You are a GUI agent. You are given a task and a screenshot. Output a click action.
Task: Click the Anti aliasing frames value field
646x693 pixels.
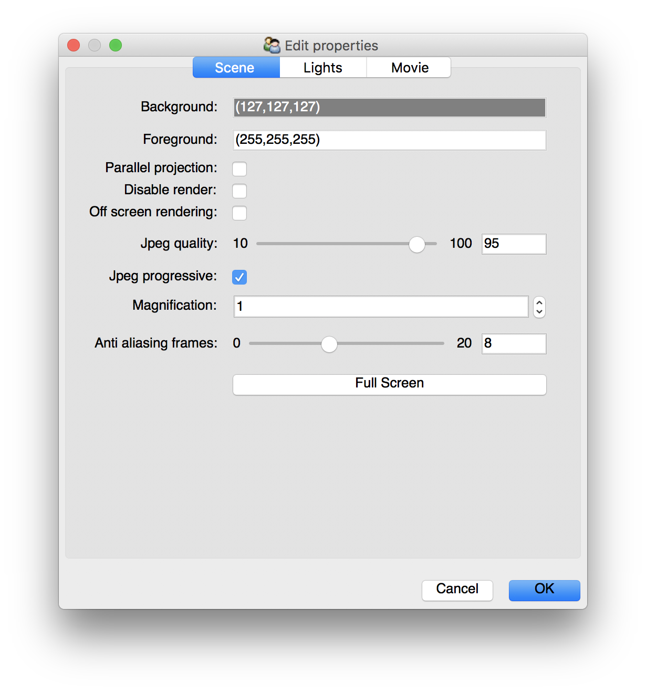pyautogui.click(x=514, y=343)
